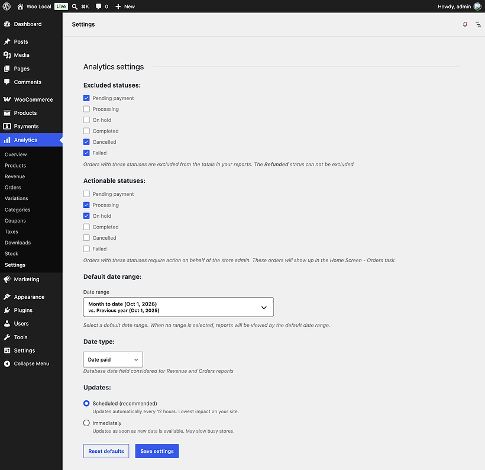Uncheck On hold under Actionable statuses
This screenshot has height=470, width=485.
click(86, 216)
